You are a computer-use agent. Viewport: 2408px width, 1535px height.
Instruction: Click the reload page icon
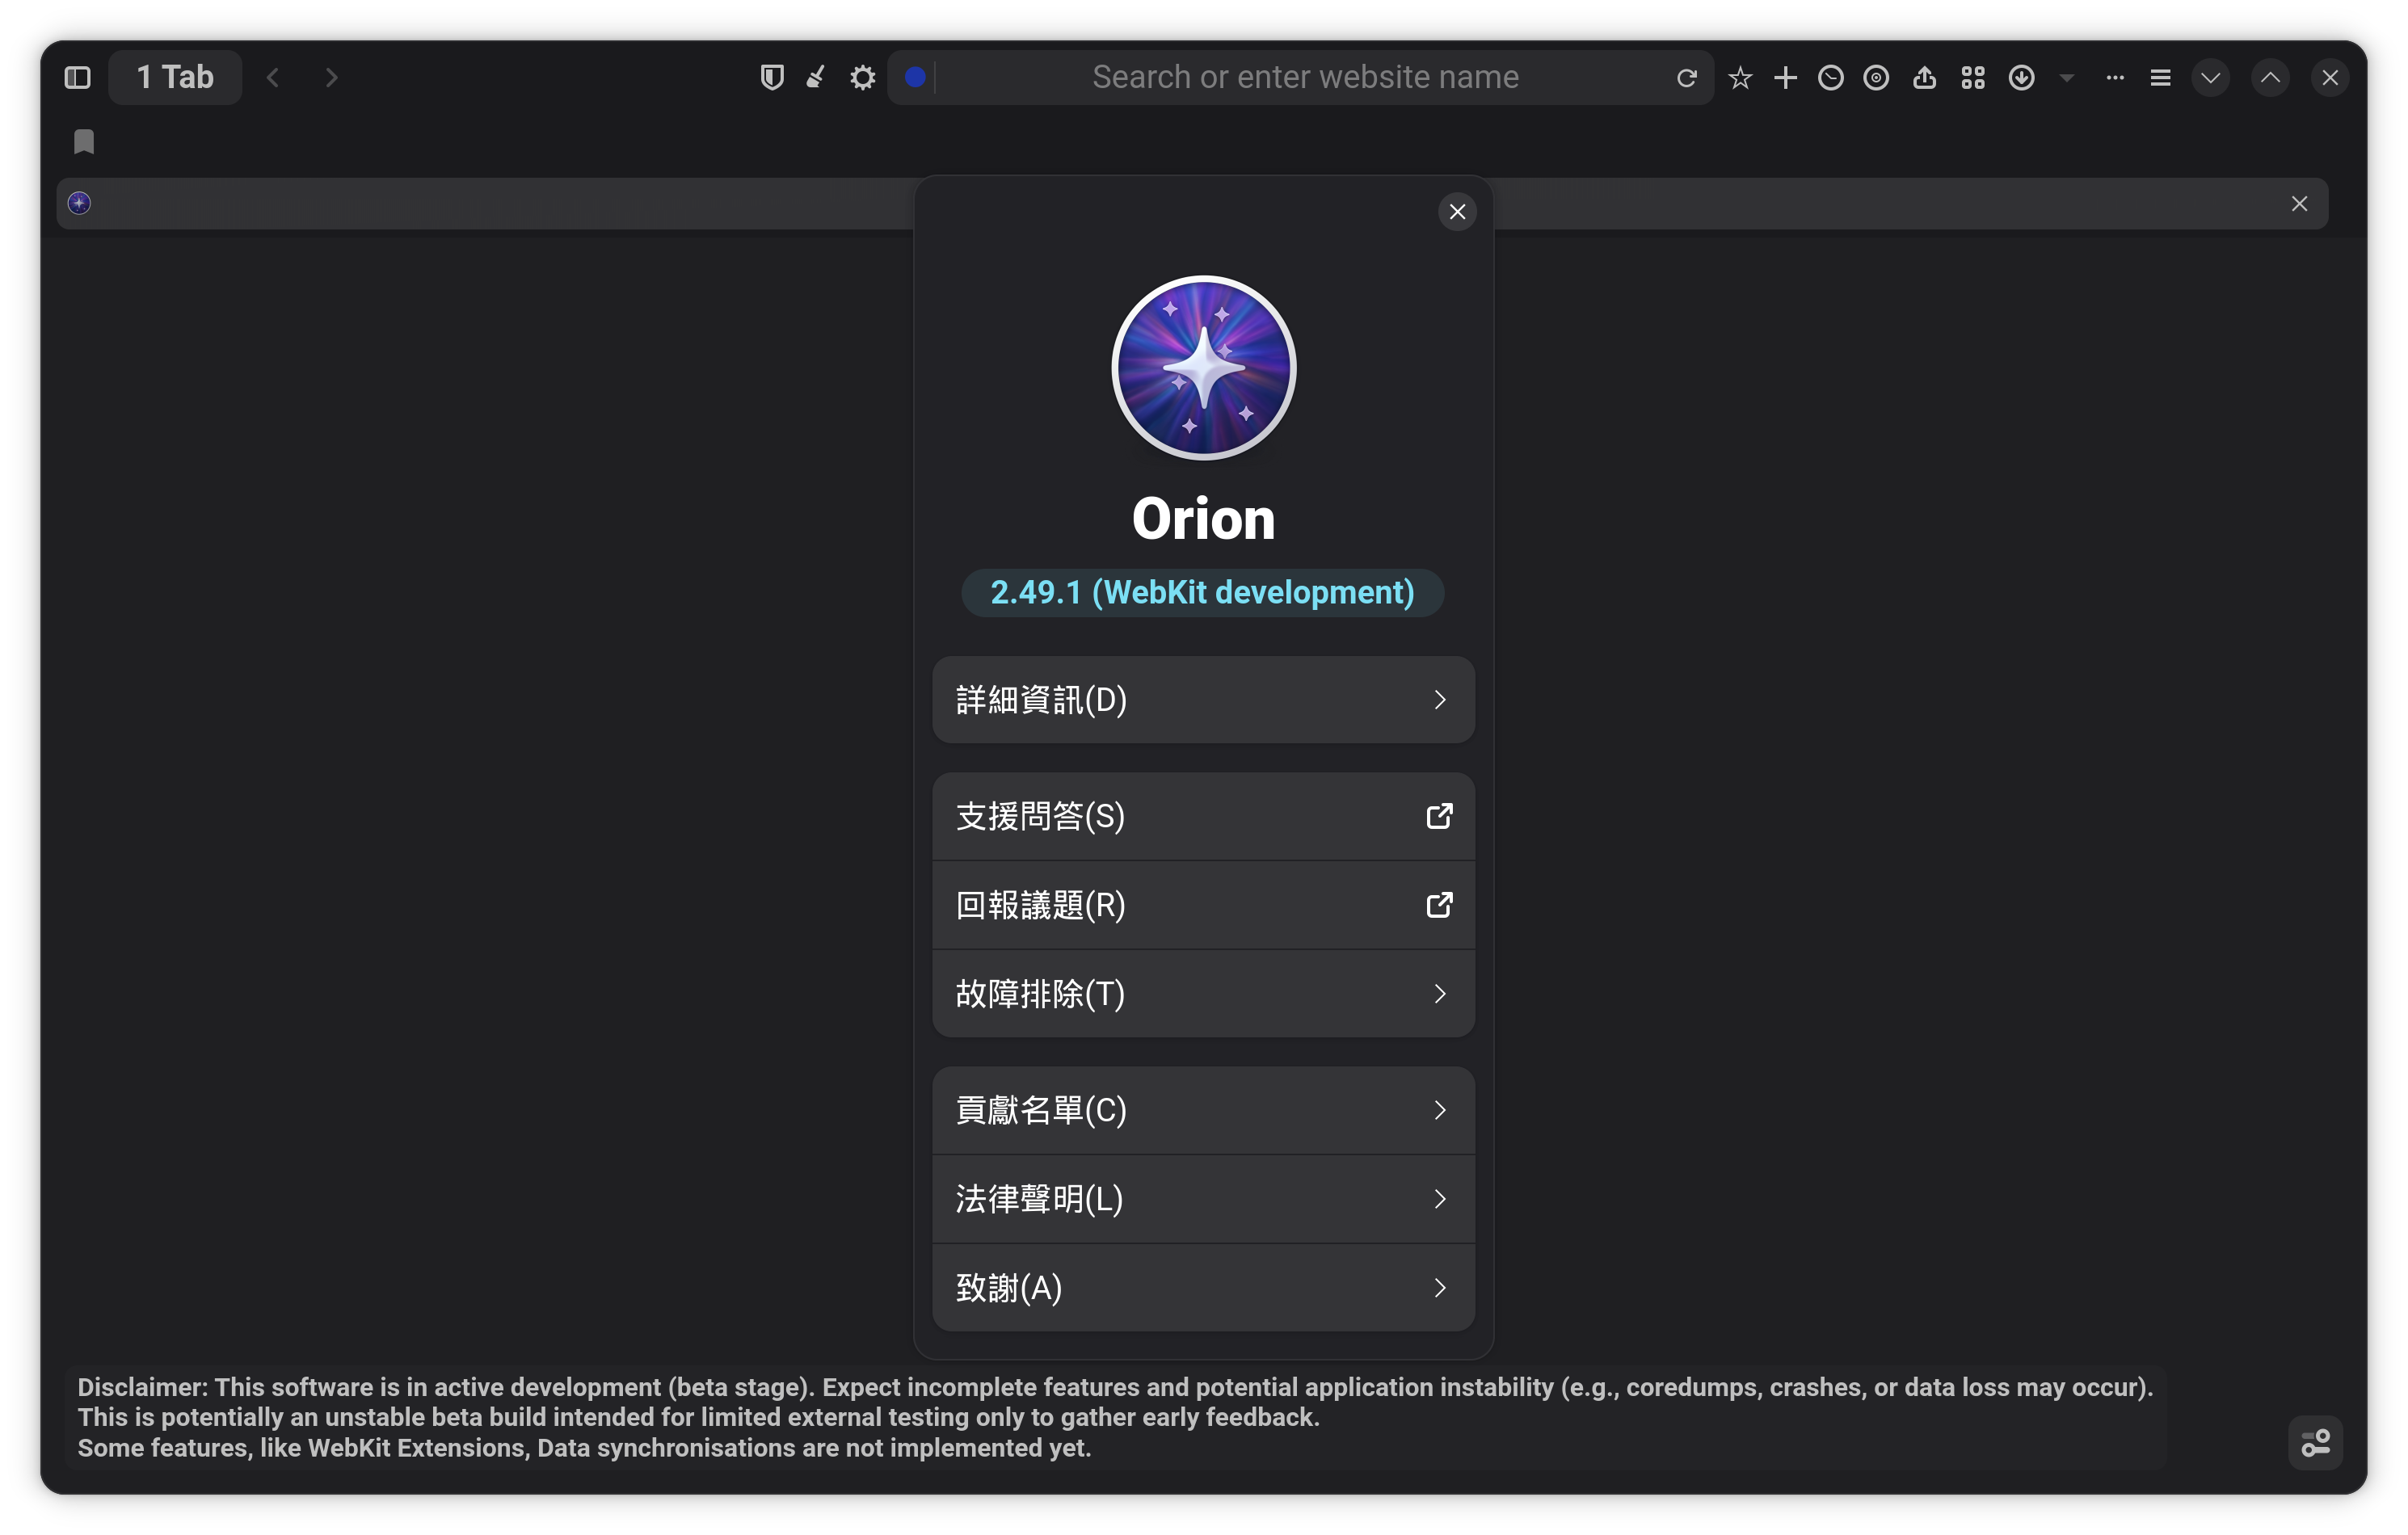tap(1686, 77)
